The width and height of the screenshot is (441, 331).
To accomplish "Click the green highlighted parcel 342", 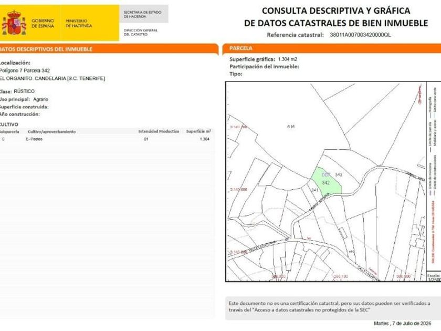I will 326,183.
